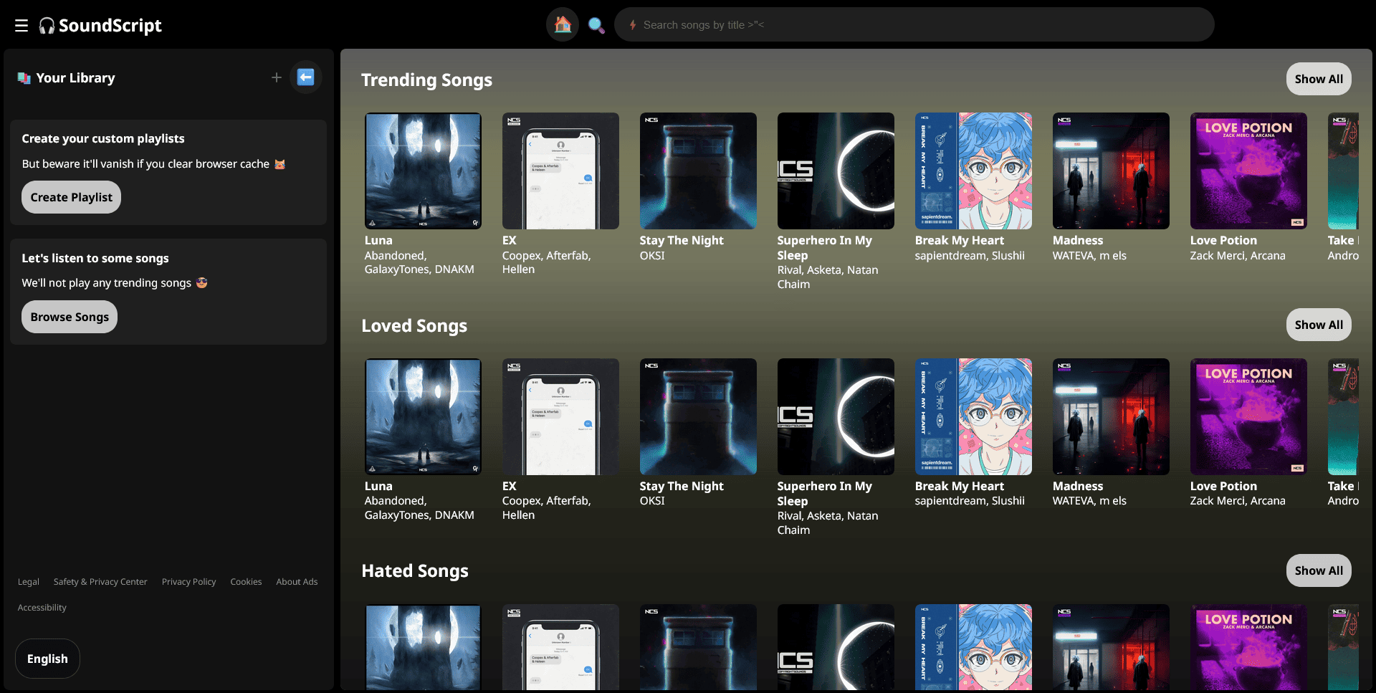Collapse library with left arrow icon
The image size is (1376, 693).
coord(306,77)
